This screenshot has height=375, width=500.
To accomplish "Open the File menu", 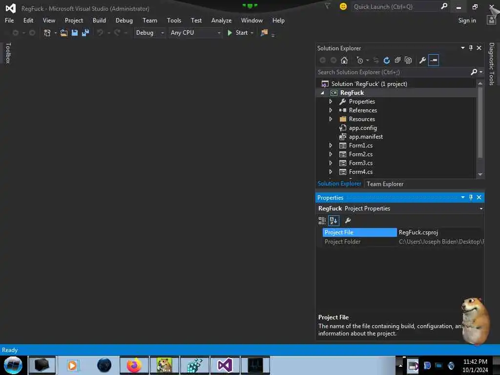I will click(9, 21).
